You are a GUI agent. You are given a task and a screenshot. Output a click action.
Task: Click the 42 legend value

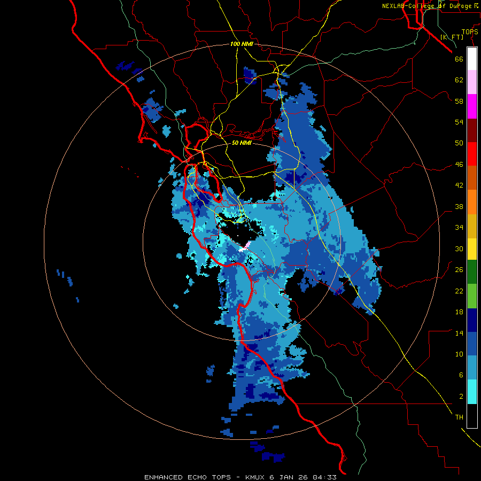(459, 185)
